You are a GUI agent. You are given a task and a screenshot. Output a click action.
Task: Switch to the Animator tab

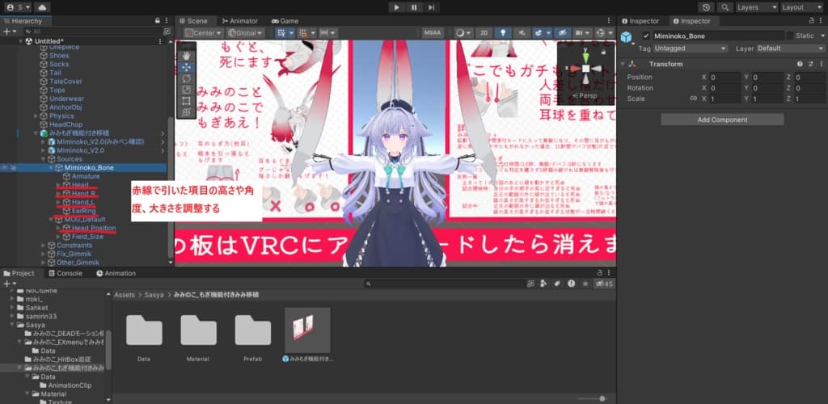pyautogui.click(x=239, y=21)
